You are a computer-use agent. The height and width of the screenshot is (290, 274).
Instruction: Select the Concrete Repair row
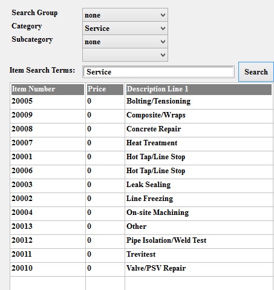click(x=142, y=129)
